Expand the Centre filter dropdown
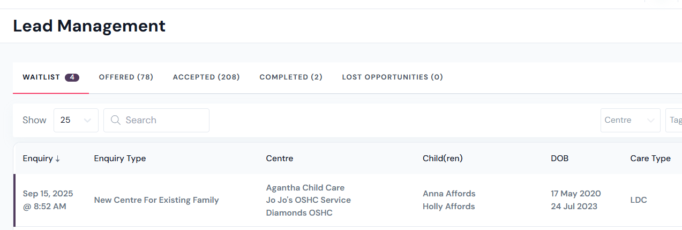The height and width of the screenshot is (230, 682). point(630,120)
